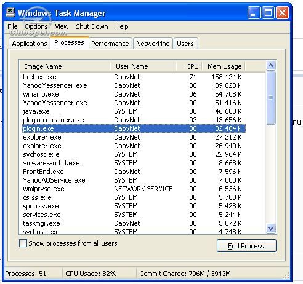Click the scroll down arrow of process list
Screen dimensions: 303x284
point(270,228)
